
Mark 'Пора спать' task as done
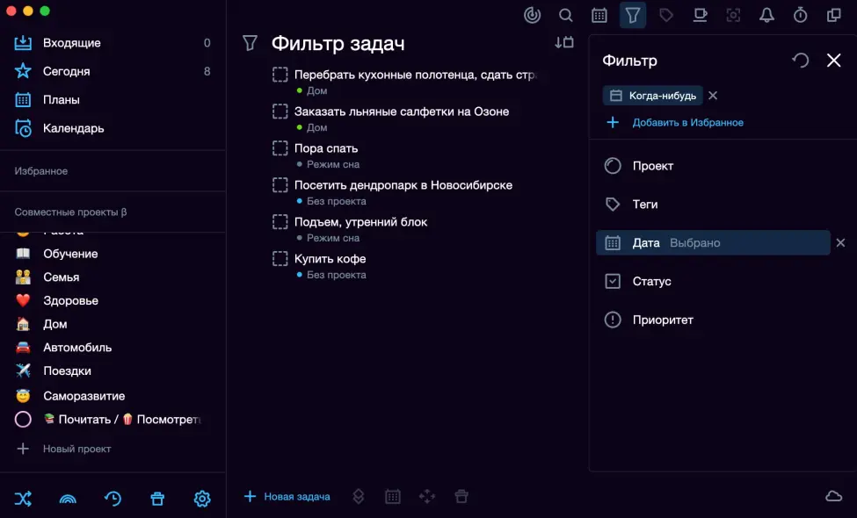point(280,148)
